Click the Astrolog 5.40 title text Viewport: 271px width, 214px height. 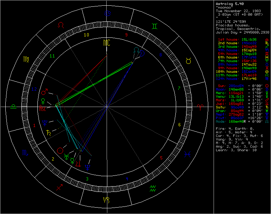(230, 4)
